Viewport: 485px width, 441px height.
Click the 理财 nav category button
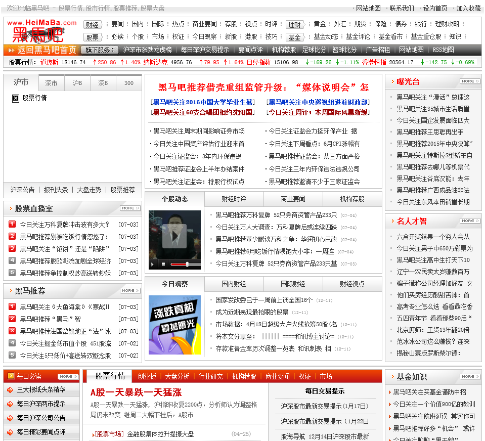click(295, 24)
